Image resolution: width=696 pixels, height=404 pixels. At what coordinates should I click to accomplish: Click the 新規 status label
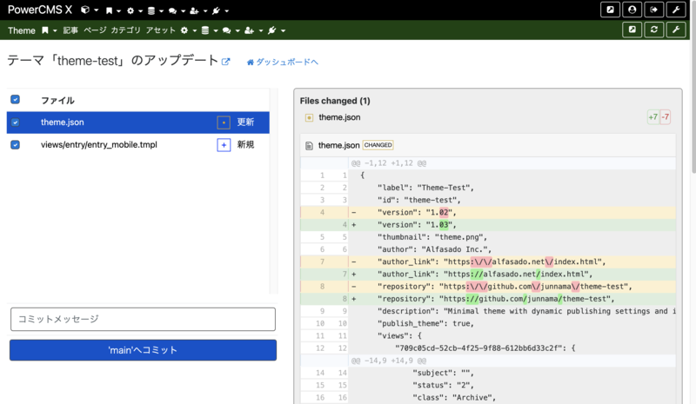245,144
